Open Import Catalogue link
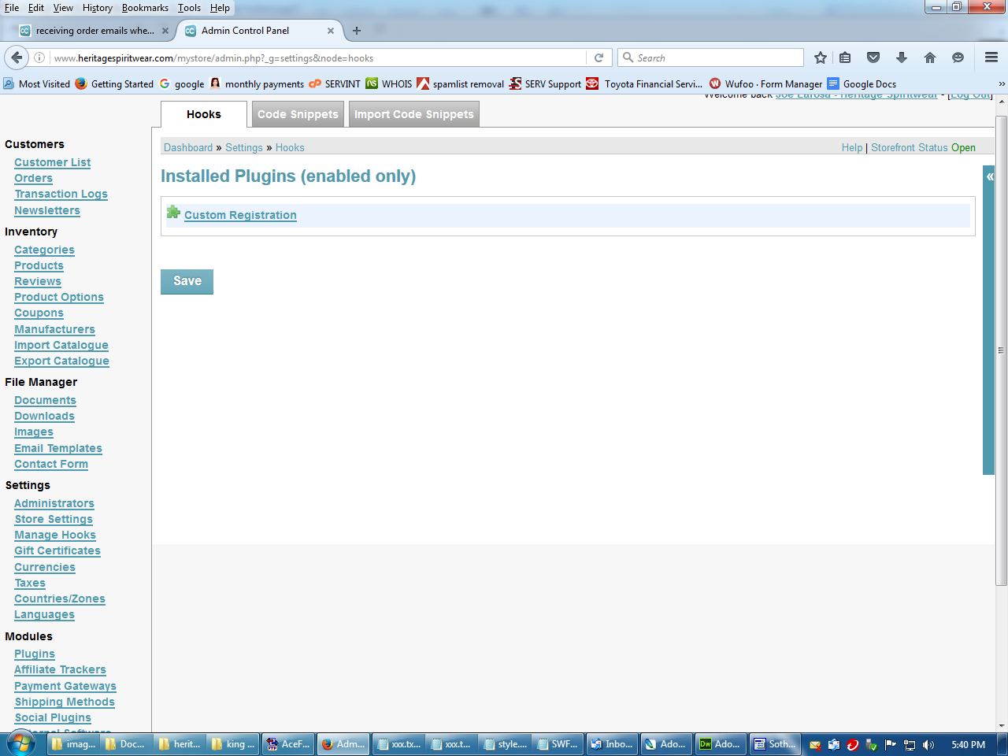The width and height of the screenshot is (1008, 756). (x=61, y=345)
